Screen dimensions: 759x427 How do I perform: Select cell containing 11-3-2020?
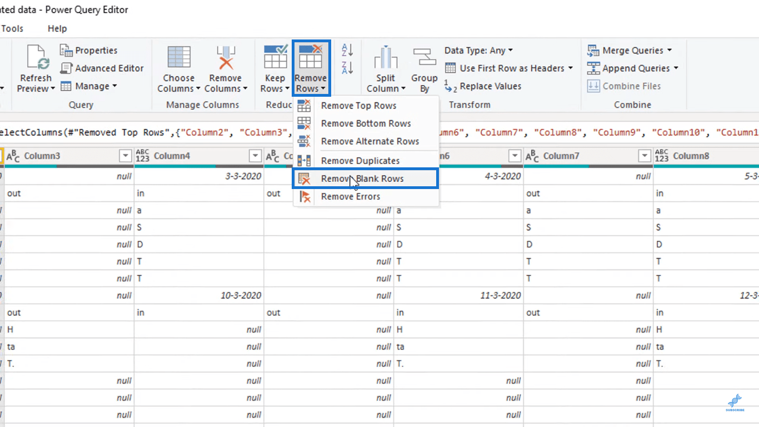point(458,295)
